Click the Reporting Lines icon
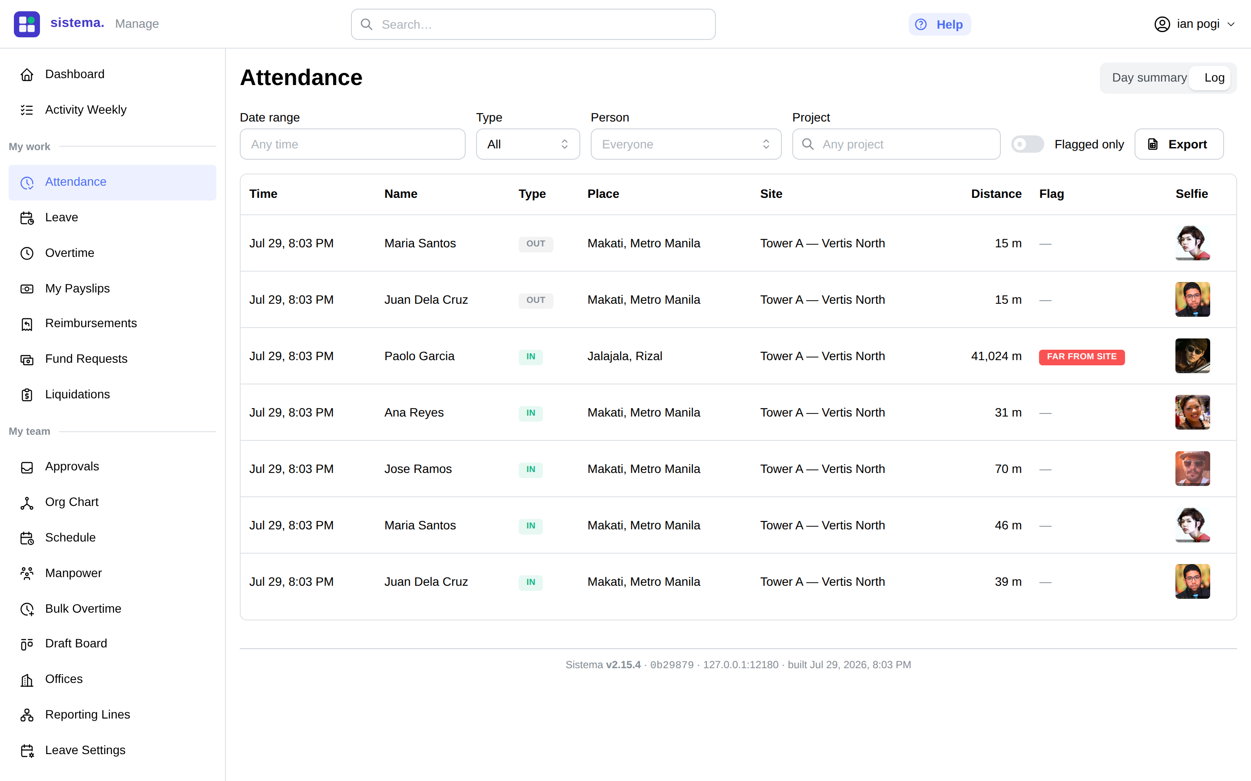This screenshot has height=781, width=1251. coord(27,715)
